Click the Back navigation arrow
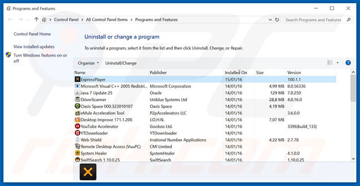 pos(10,20)
